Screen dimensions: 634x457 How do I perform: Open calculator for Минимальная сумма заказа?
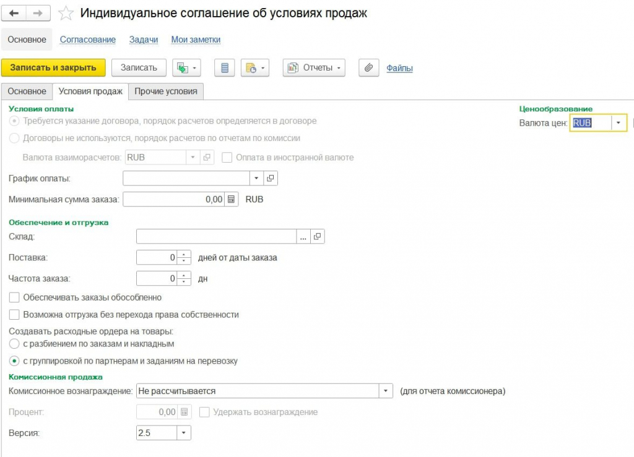click(x=231, y=199)
